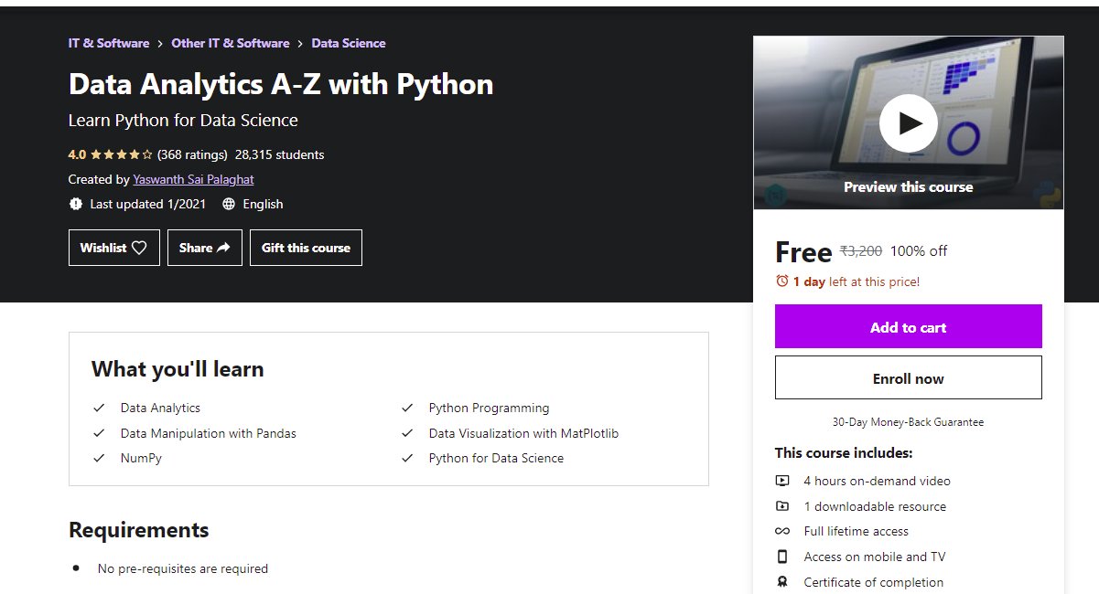The height and width of the screenshot is (594, 1099).
Task: Click the last updated info icon
Action: tap(76, 204)
